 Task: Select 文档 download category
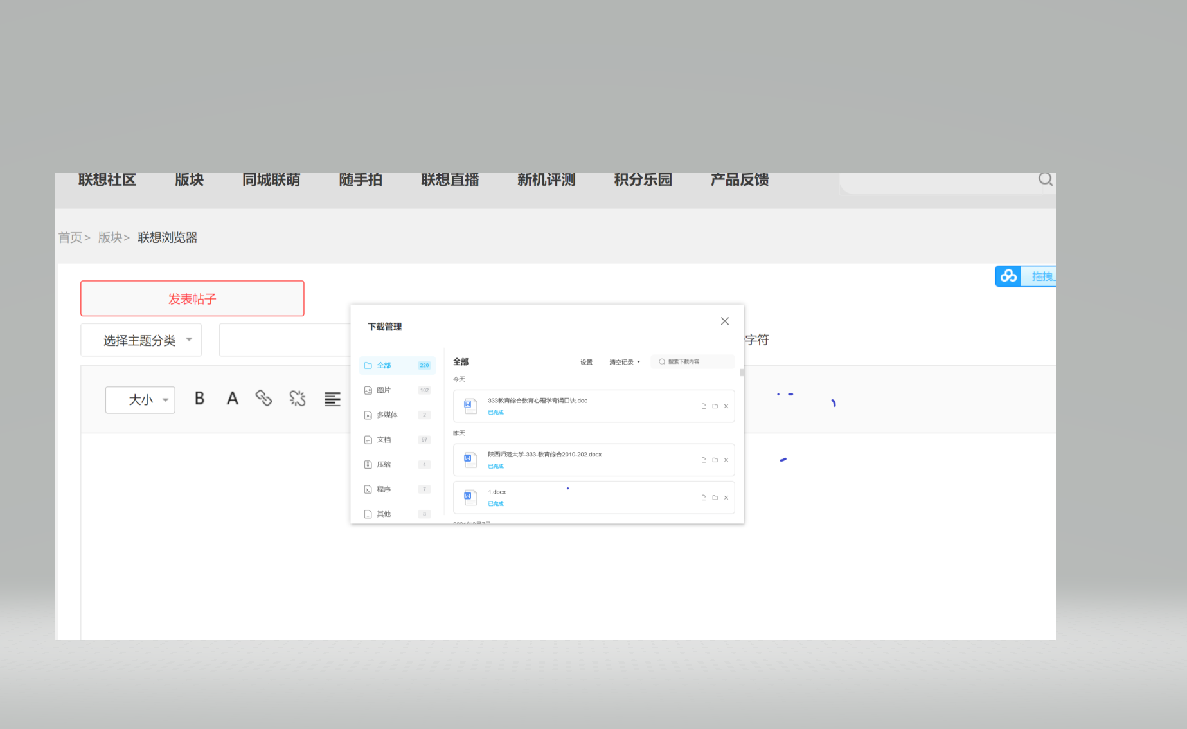tap(397, 440)
